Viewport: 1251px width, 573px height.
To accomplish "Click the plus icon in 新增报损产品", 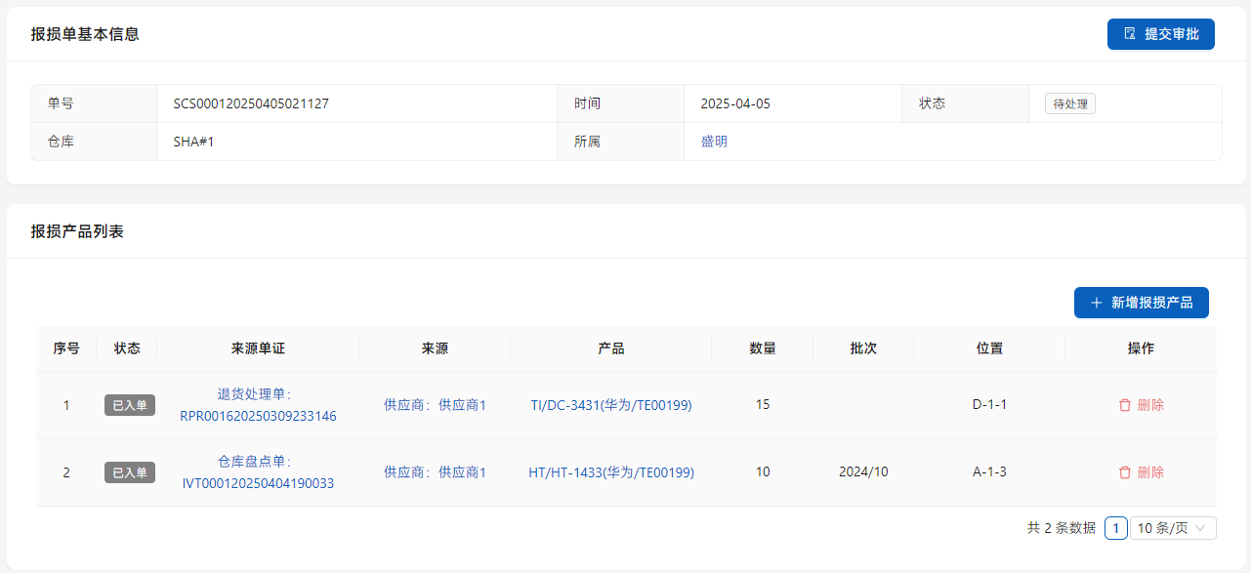I will tap(1096, 303).
